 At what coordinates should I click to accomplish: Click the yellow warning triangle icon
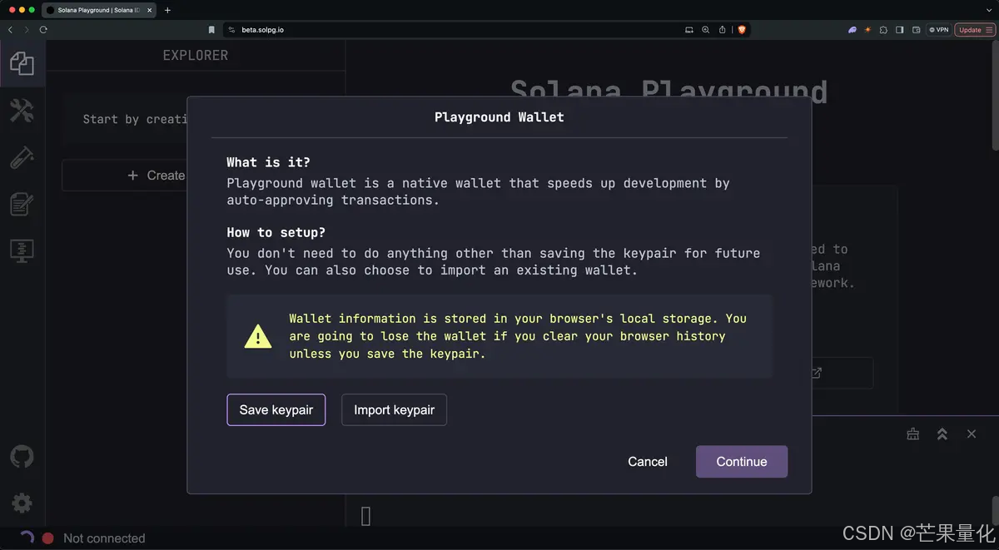tap(258, 336)
